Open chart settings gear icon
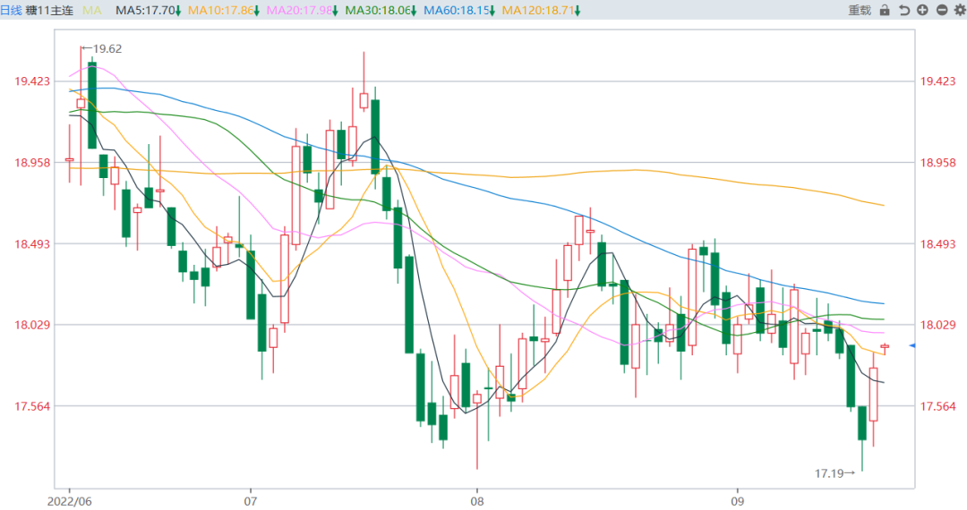This screenshot has width=967, height=510. [x=959, y=10]
